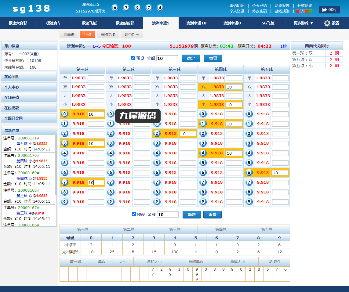Click the top 确定 confirm button
349x292 pixels.
pos(191,59)
